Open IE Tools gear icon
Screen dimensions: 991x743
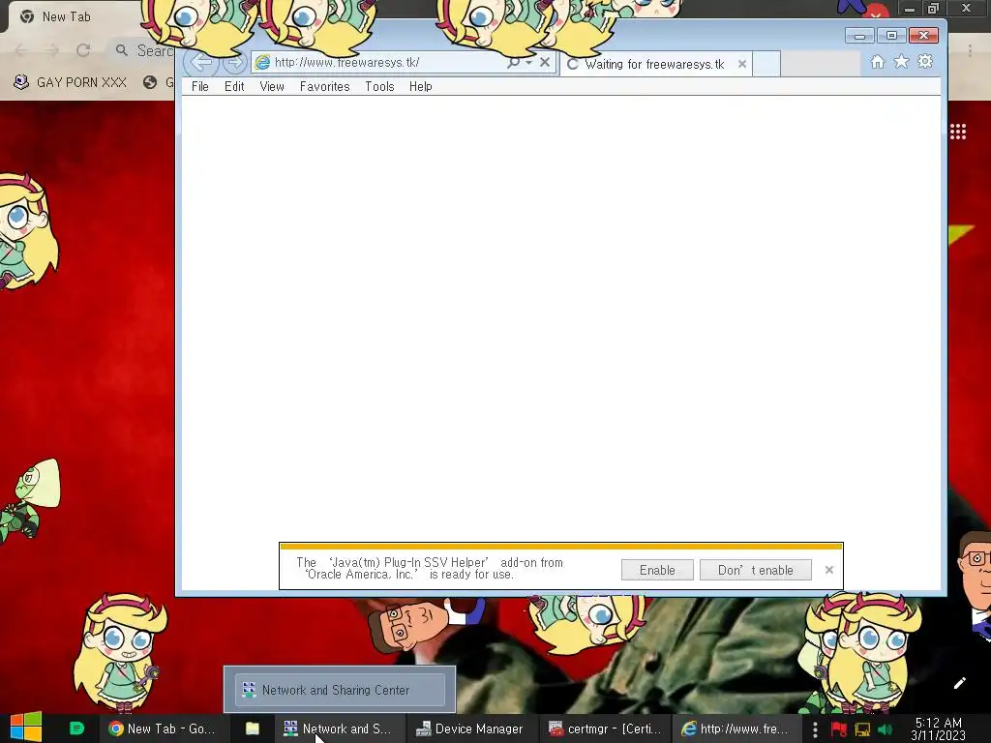925,61
